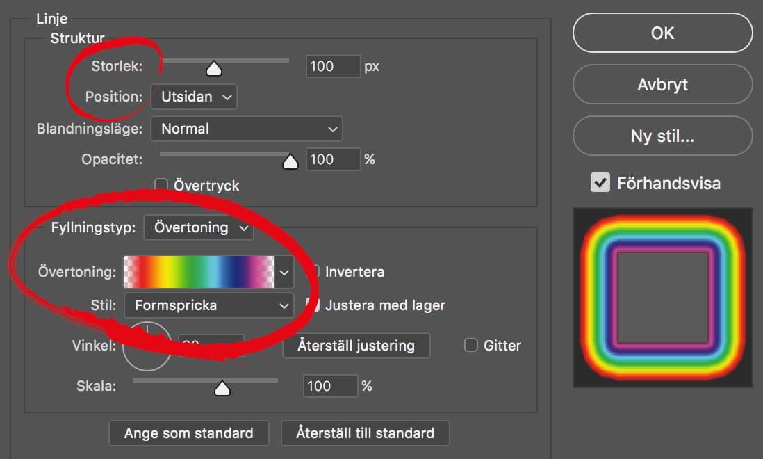Confirm the Linje settings with OK
763x459 pixels.
click(x=662, y=33)
